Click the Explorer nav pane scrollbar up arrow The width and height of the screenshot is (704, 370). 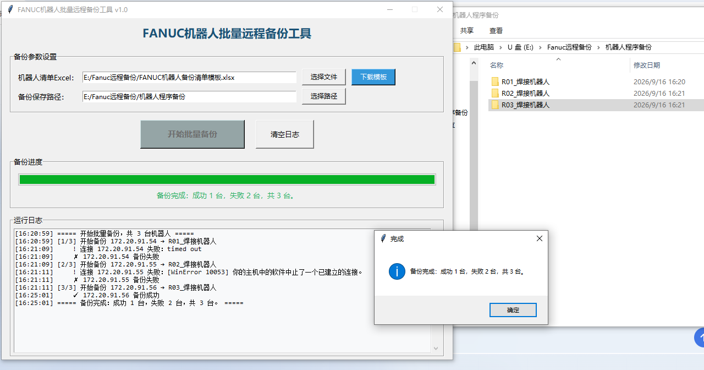pos(474,62)
